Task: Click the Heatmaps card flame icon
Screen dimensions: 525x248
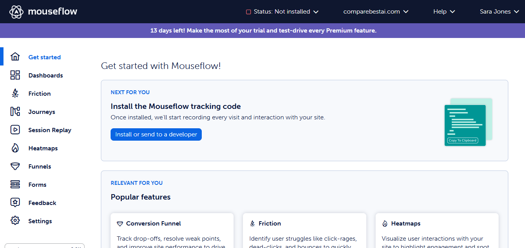Action: 385,224
